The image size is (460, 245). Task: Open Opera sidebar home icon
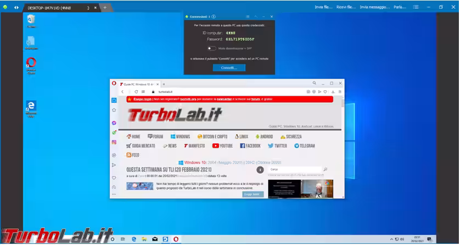[114, 100]
